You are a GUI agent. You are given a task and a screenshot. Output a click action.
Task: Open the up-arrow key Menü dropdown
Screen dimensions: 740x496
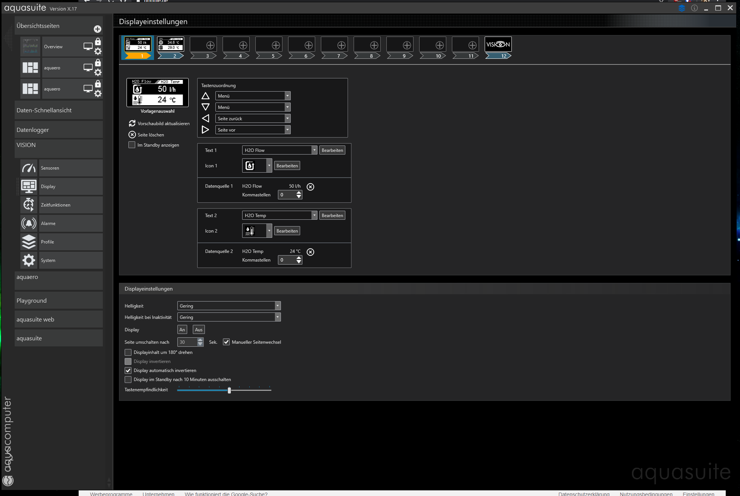(253, 96)
